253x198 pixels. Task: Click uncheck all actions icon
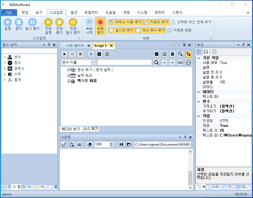pos(164,54)
